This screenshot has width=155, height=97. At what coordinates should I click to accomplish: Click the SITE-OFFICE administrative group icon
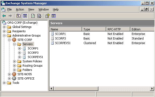click(x=14, y=78)
